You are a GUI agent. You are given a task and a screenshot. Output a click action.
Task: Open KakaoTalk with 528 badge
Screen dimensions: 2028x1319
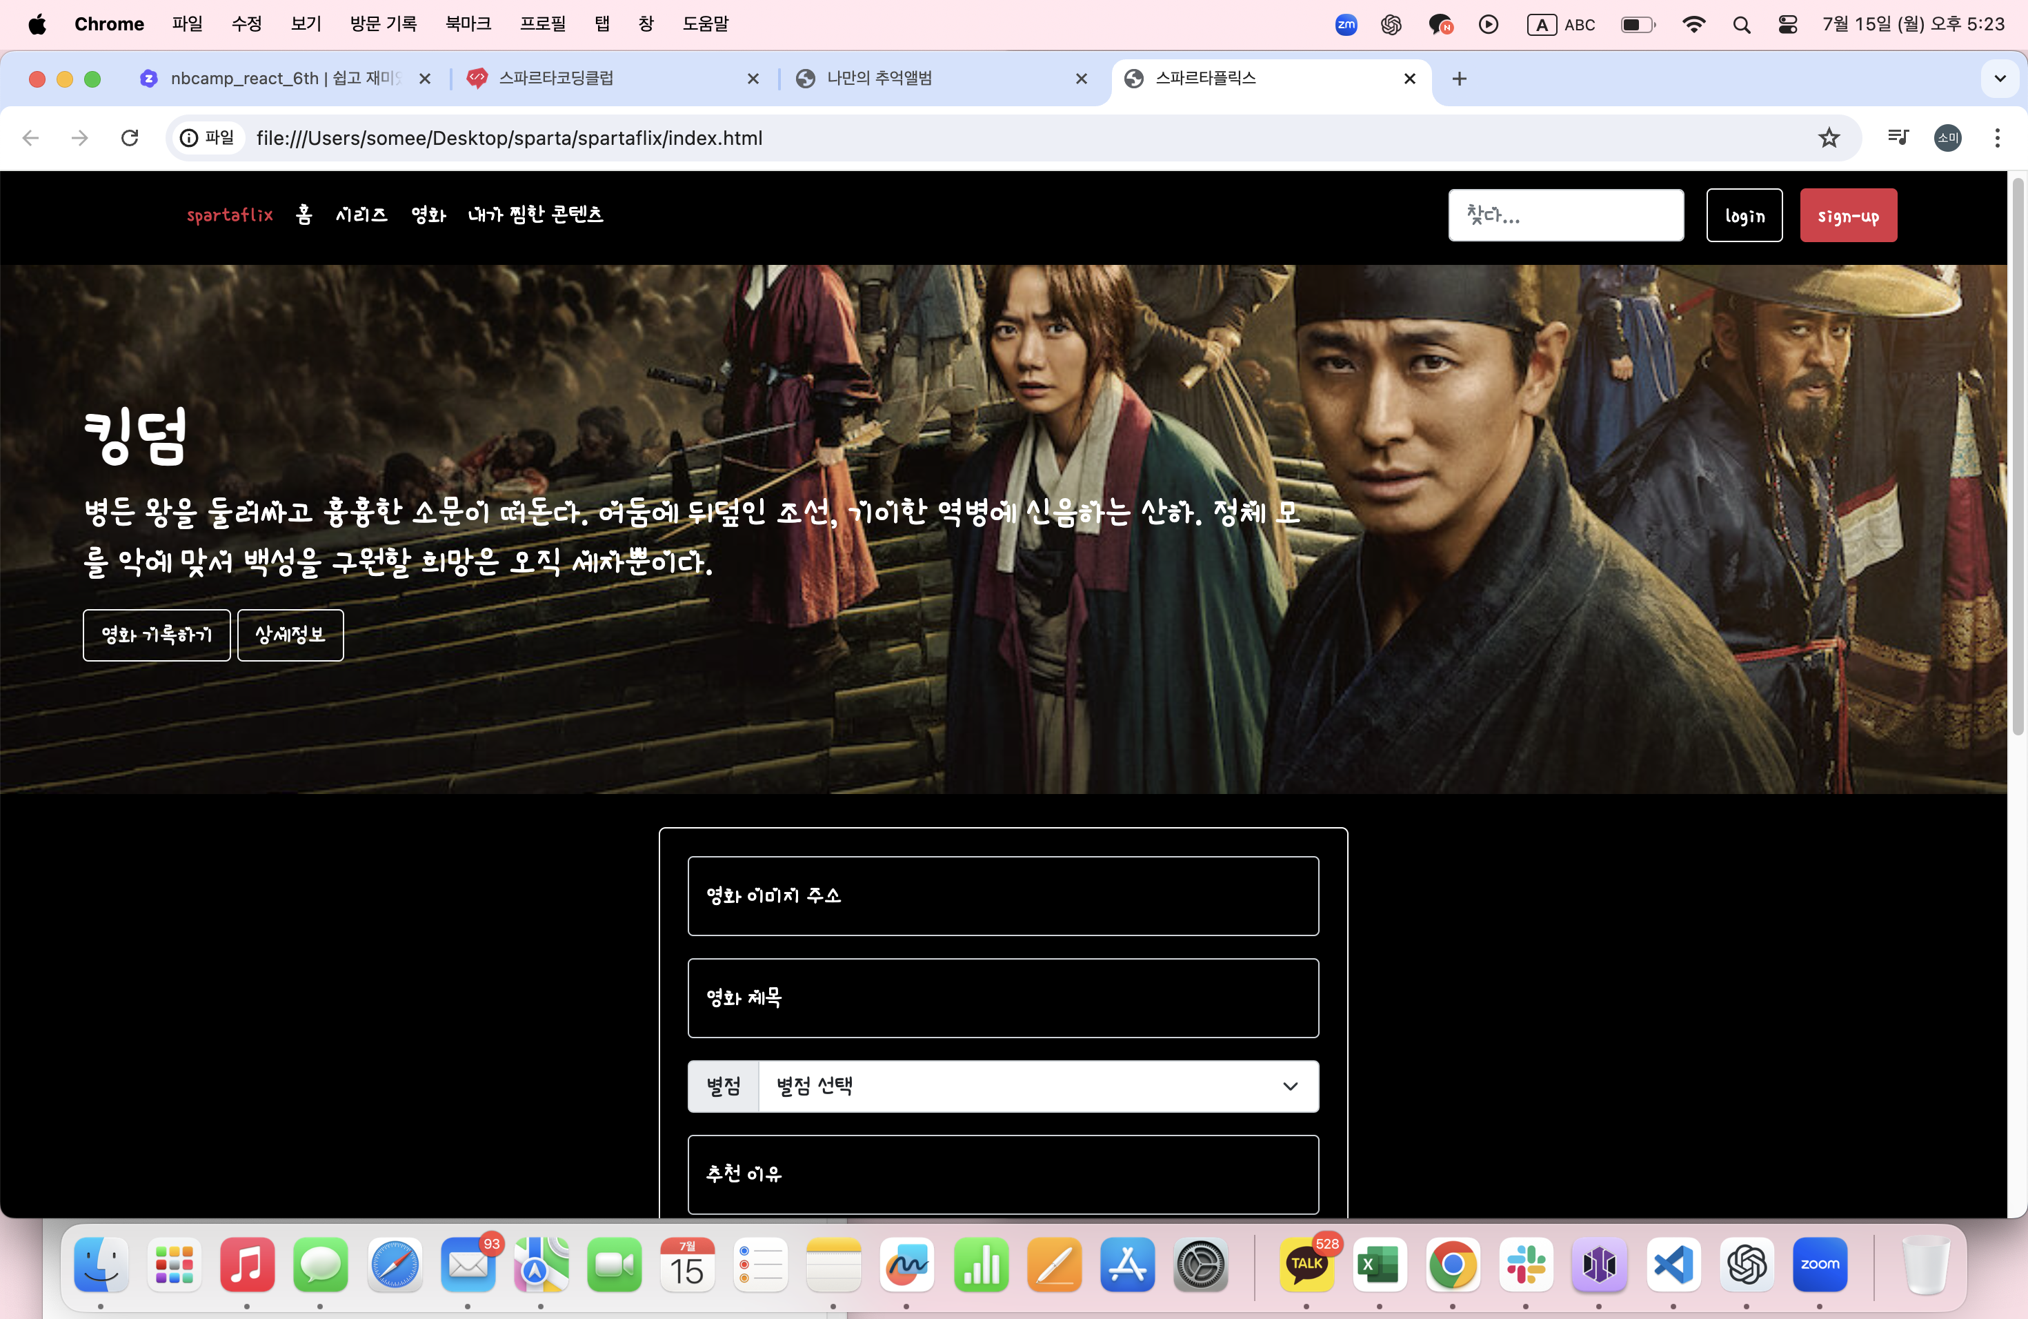tap(1307, 1265)
